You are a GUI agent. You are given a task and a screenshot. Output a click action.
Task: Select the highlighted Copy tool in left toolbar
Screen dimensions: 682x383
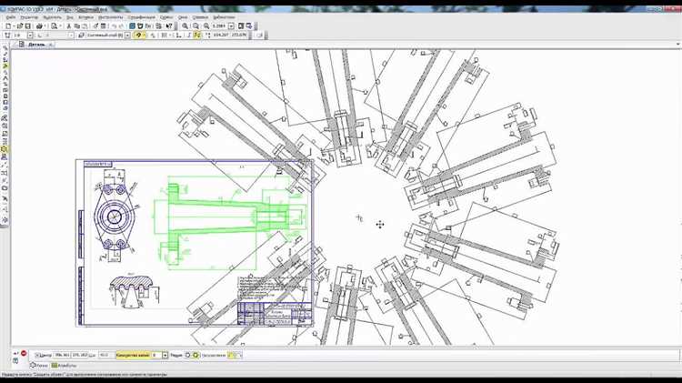click(5, 149)
